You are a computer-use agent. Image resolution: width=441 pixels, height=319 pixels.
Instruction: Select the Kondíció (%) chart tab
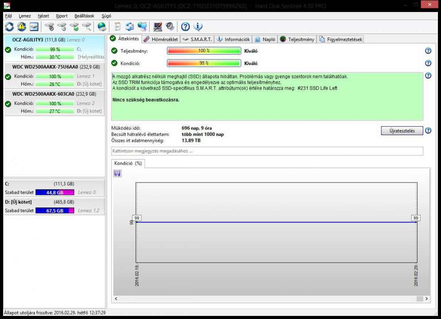point(128,163)
